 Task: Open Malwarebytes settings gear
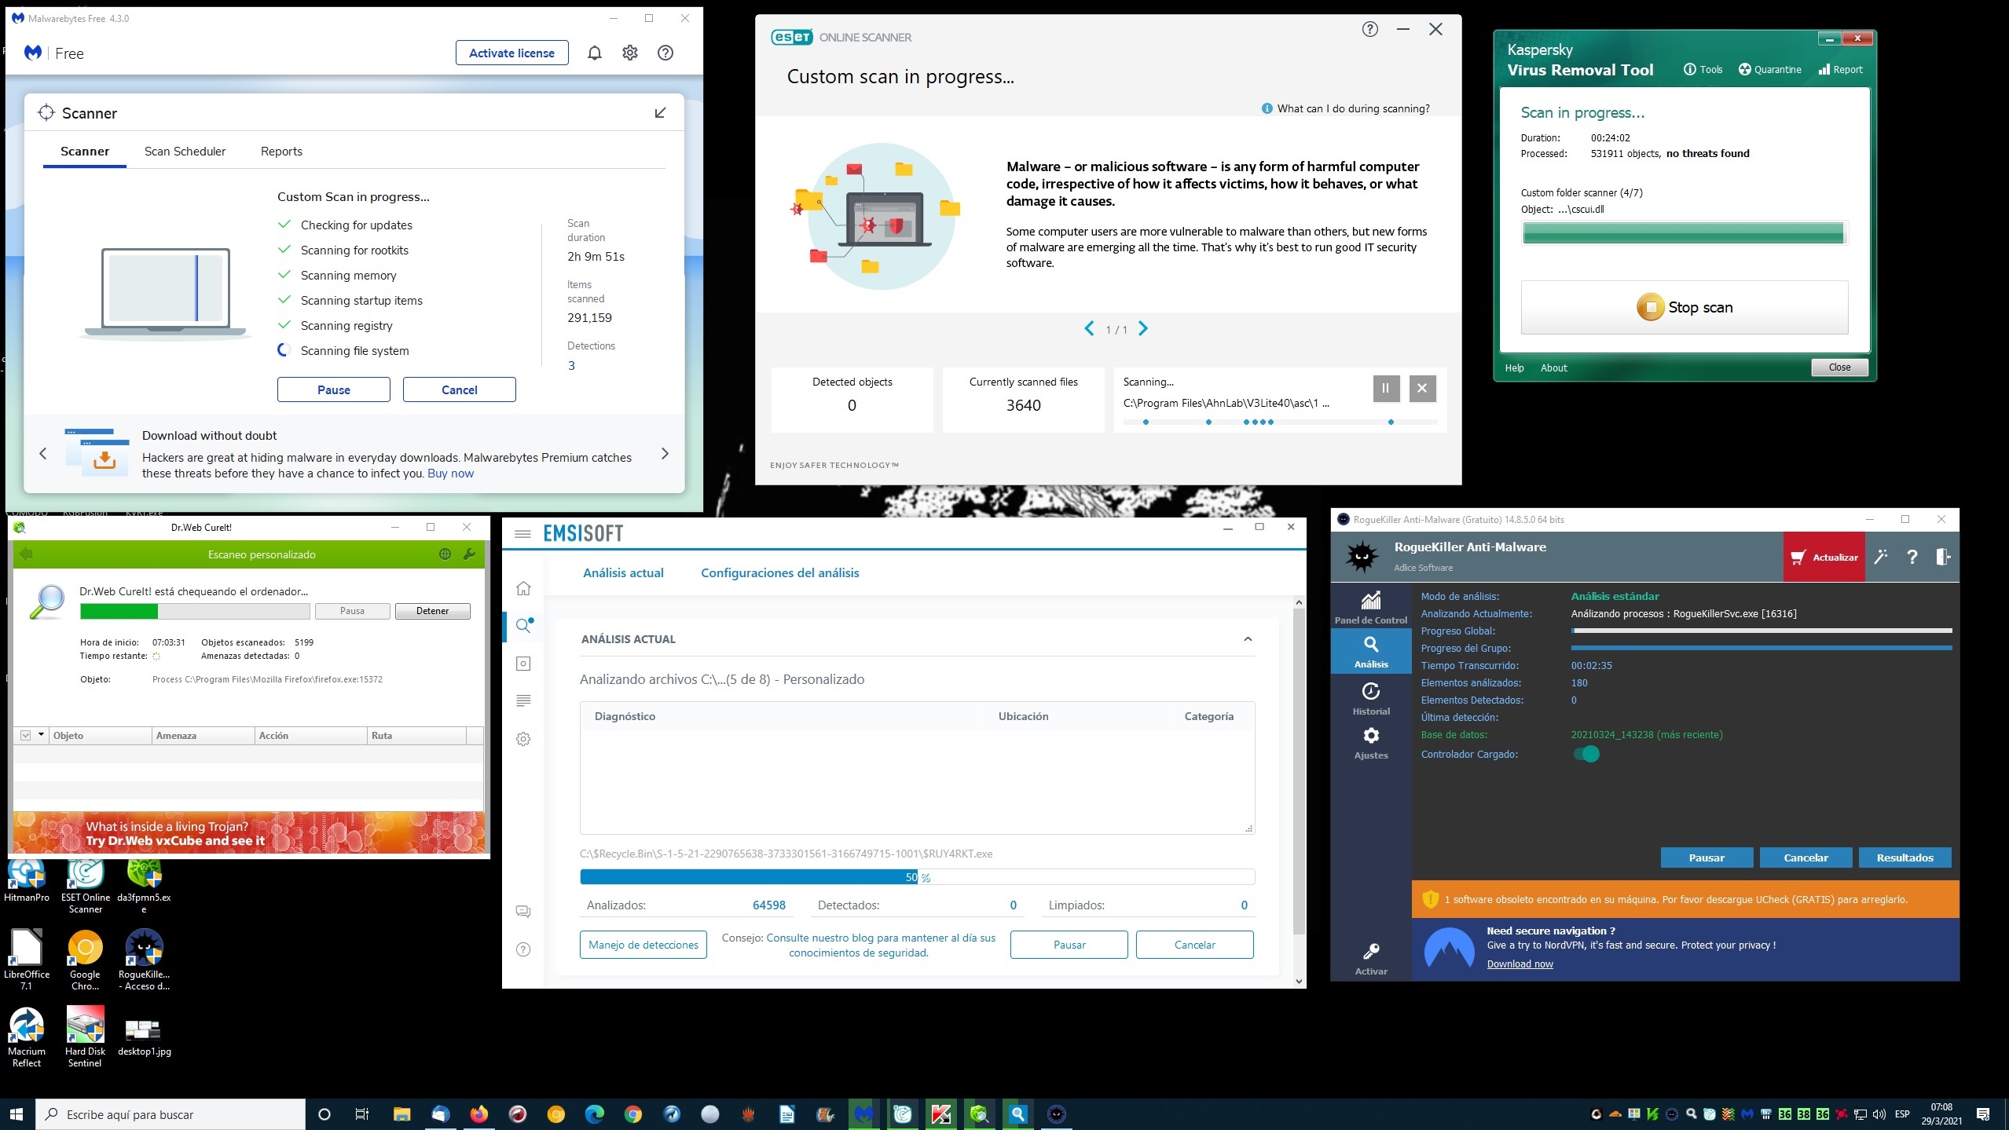(630, 53)
